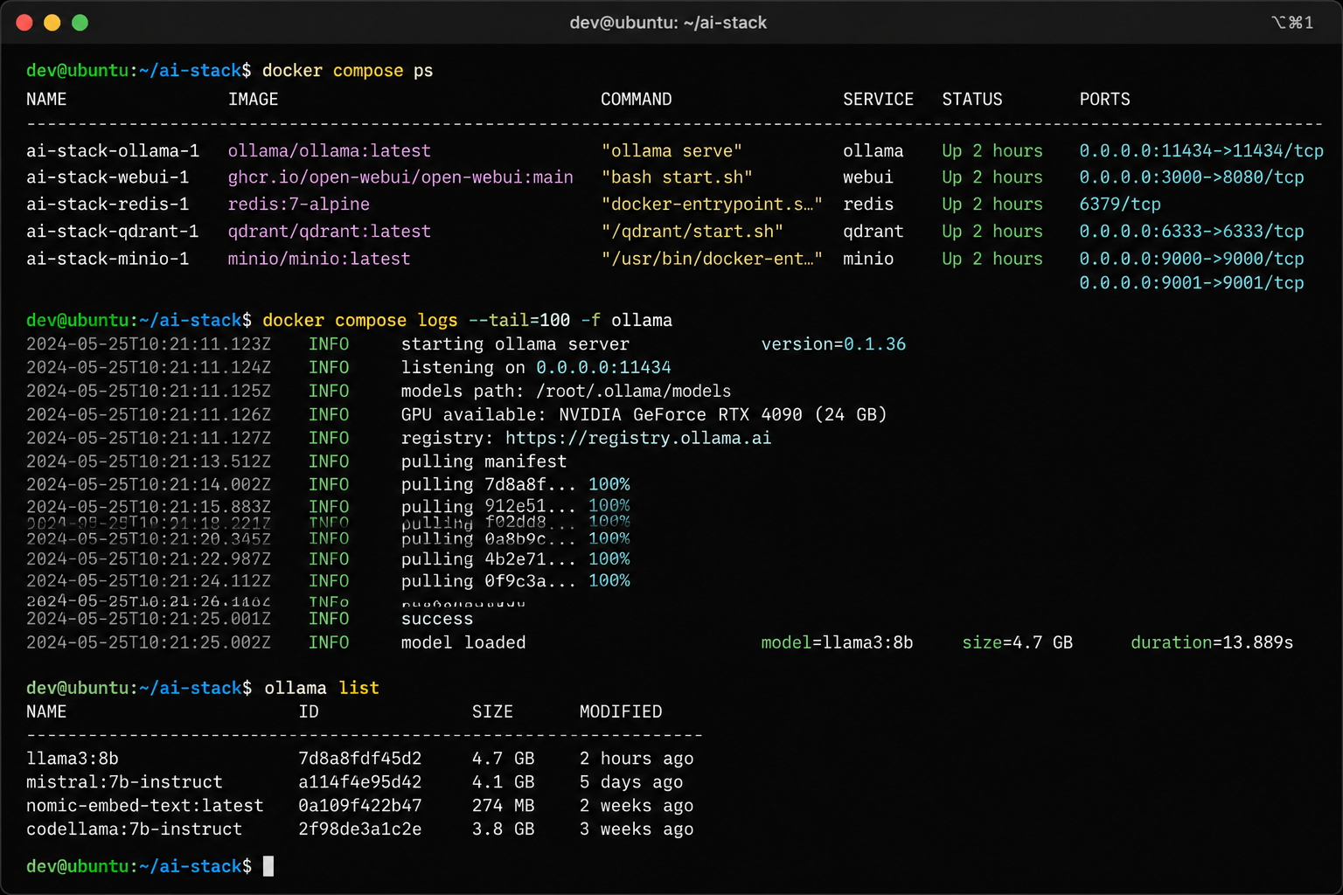
Task: Select the MODIFIED column header
Action: click(x=621, y=712)
